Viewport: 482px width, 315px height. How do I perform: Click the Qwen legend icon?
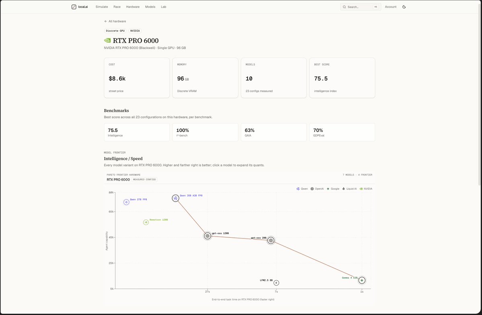(x=298, y=189)
